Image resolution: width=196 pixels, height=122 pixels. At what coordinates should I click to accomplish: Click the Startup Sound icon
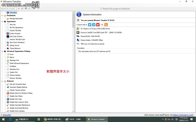8,46
